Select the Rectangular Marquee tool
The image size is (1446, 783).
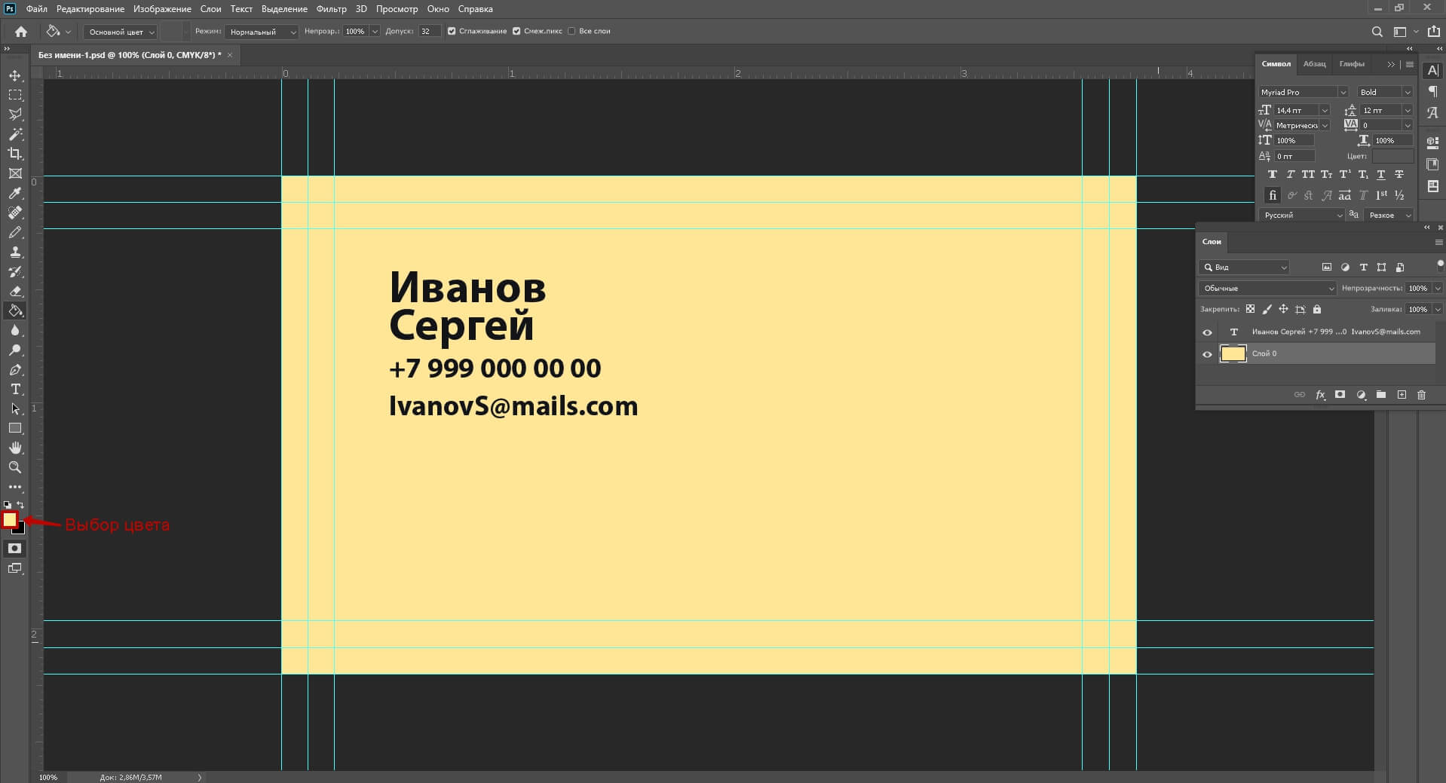pyautogui.click(x=15, y=96)
